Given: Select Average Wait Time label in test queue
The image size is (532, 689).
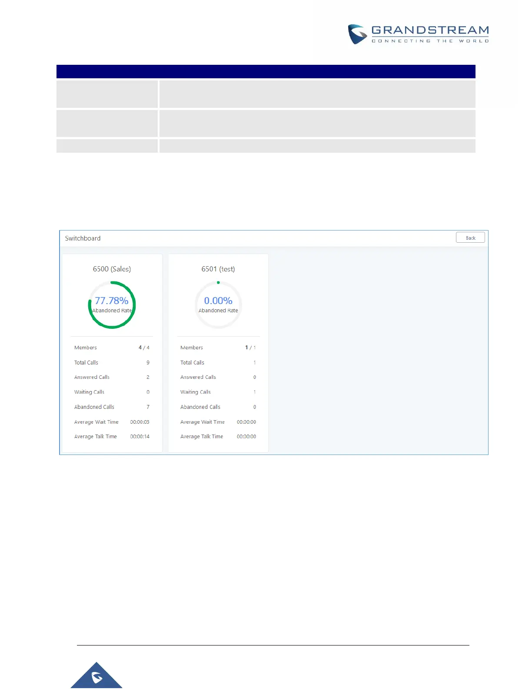Looking at the screenshot, I should pyautogui.click(x=203, y=422).
